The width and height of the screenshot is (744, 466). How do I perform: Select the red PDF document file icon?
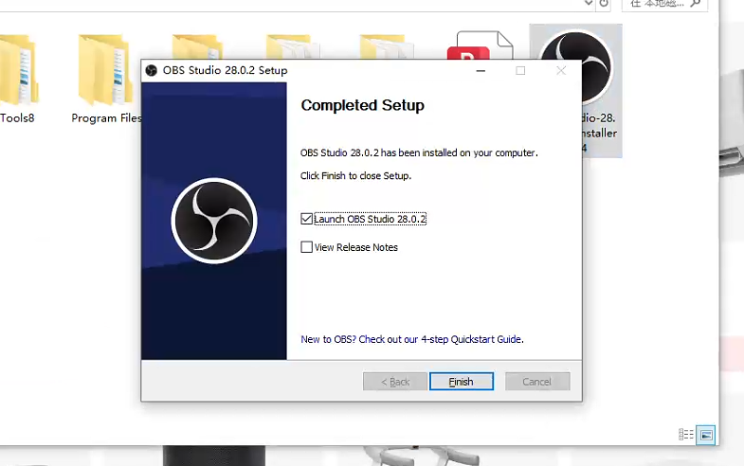click(481, 46)
